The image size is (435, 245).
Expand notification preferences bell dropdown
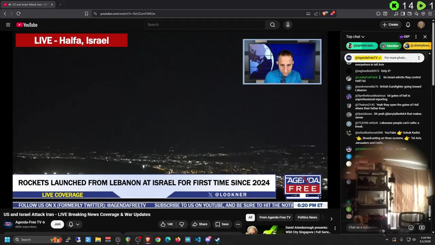[x=74, y=224]
